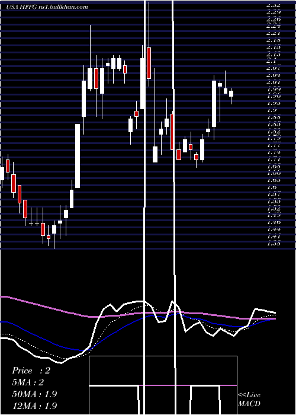This screenshot has height=415, width=296.
Task: Click the 1.44 price axis label
Action: coord(274,229)
